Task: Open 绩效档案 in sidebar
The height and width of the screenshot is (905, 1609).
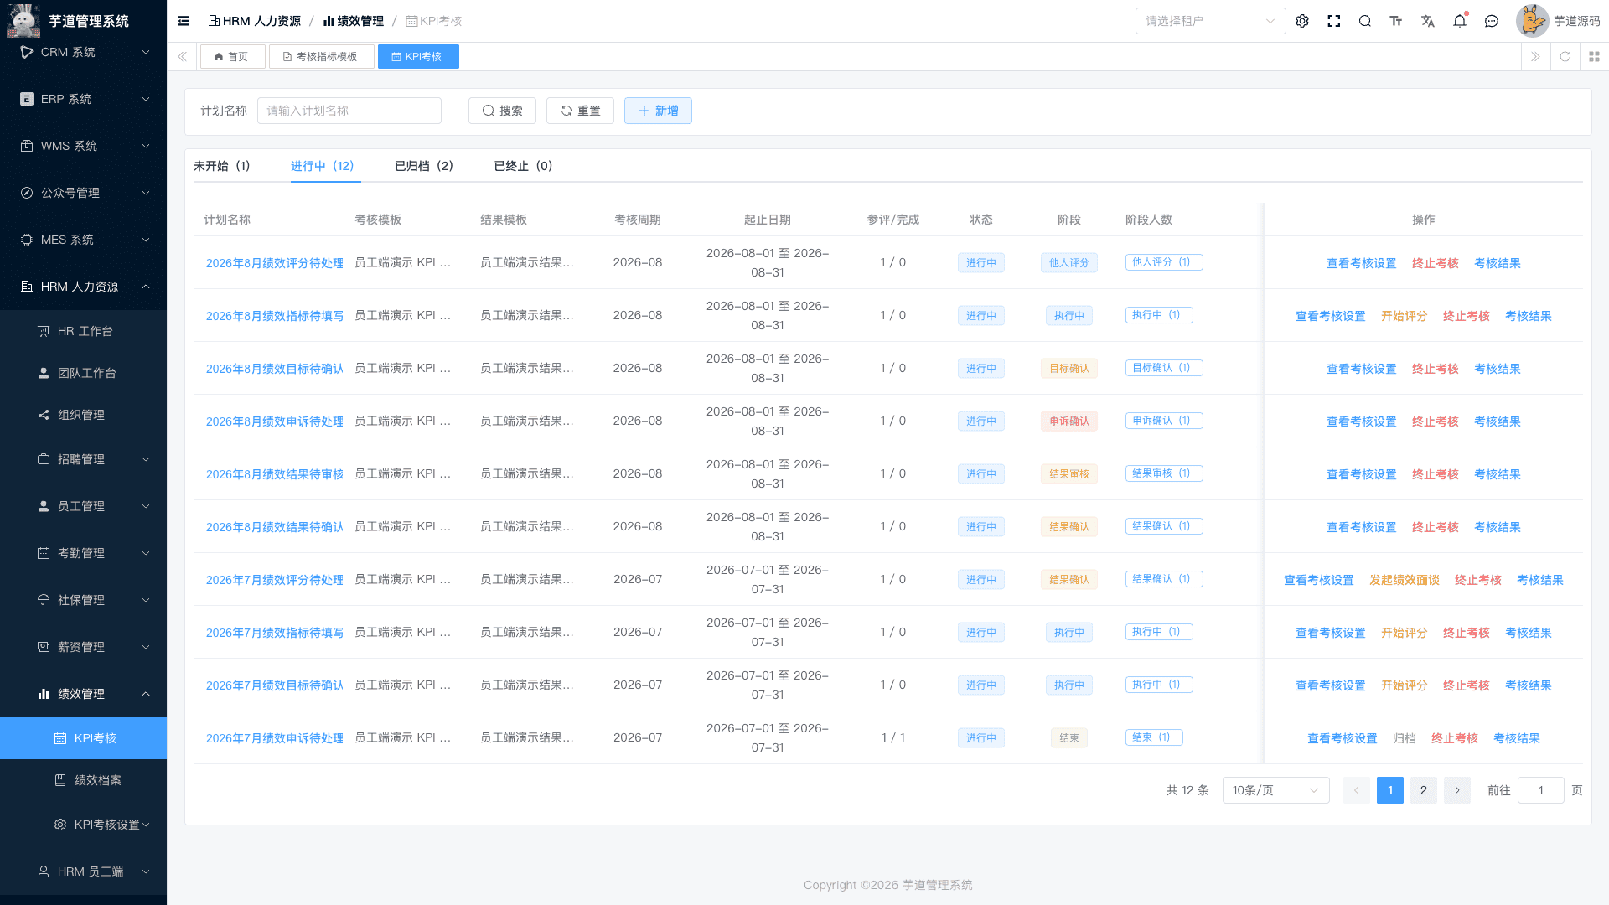Action: pyautogui.click(x=84, y=780)
